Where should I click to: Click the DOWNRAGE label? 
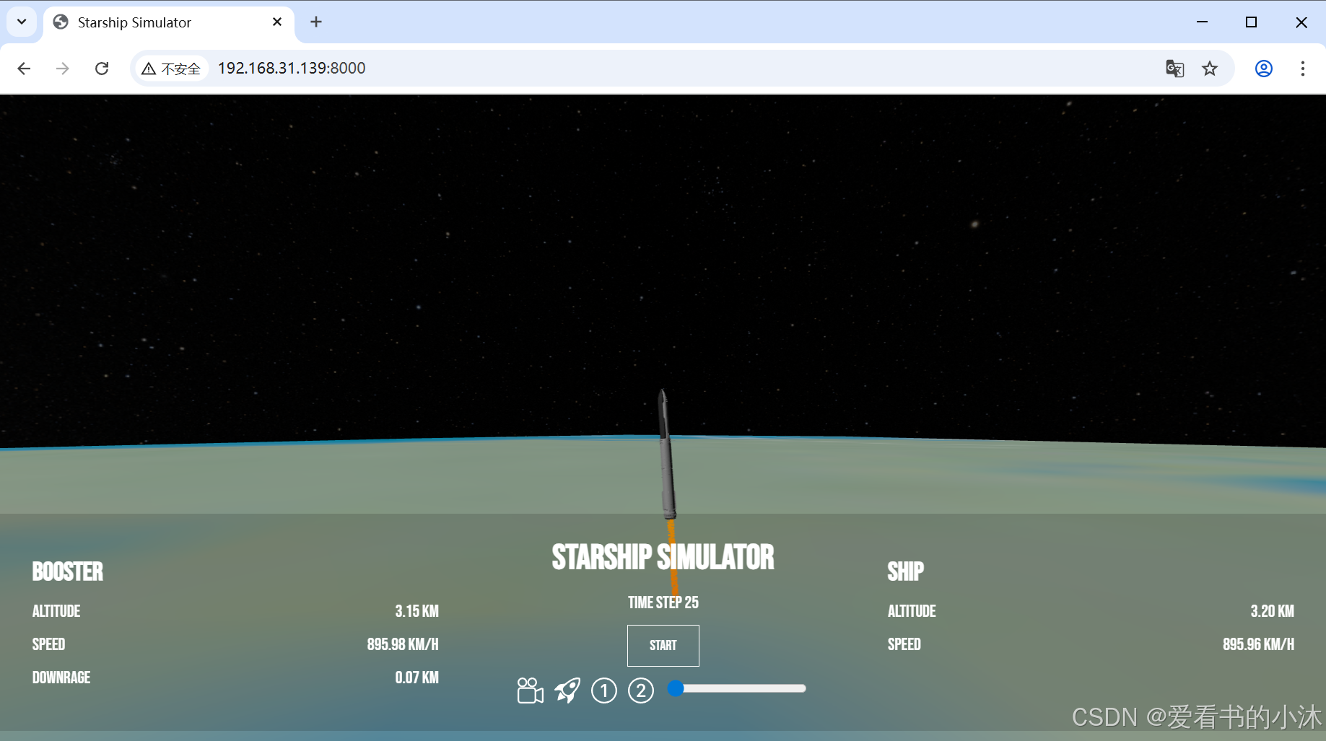[x=61, y=678]
